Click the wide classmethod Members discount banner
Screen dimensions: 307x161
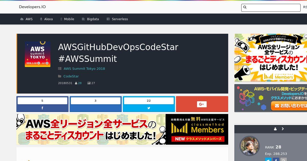click(122, 129)
